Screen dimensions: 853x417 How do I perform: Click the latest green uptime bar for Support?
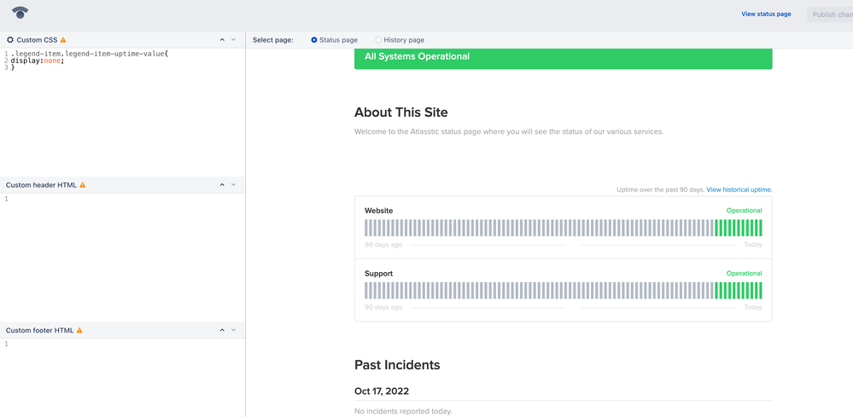[x=760, y=291]
